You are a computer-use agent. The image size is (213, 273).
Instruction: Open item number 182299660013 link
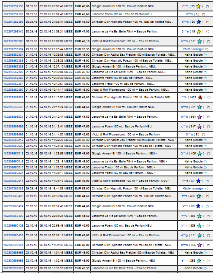pos(13,154)
